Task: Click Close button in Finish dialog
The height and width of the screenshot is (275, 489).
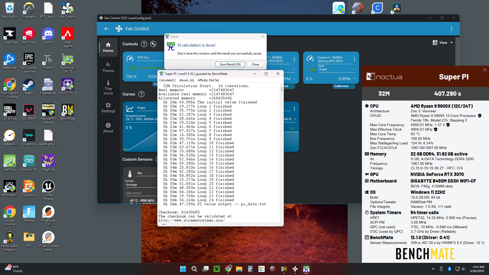Action: tap(255, 64)
